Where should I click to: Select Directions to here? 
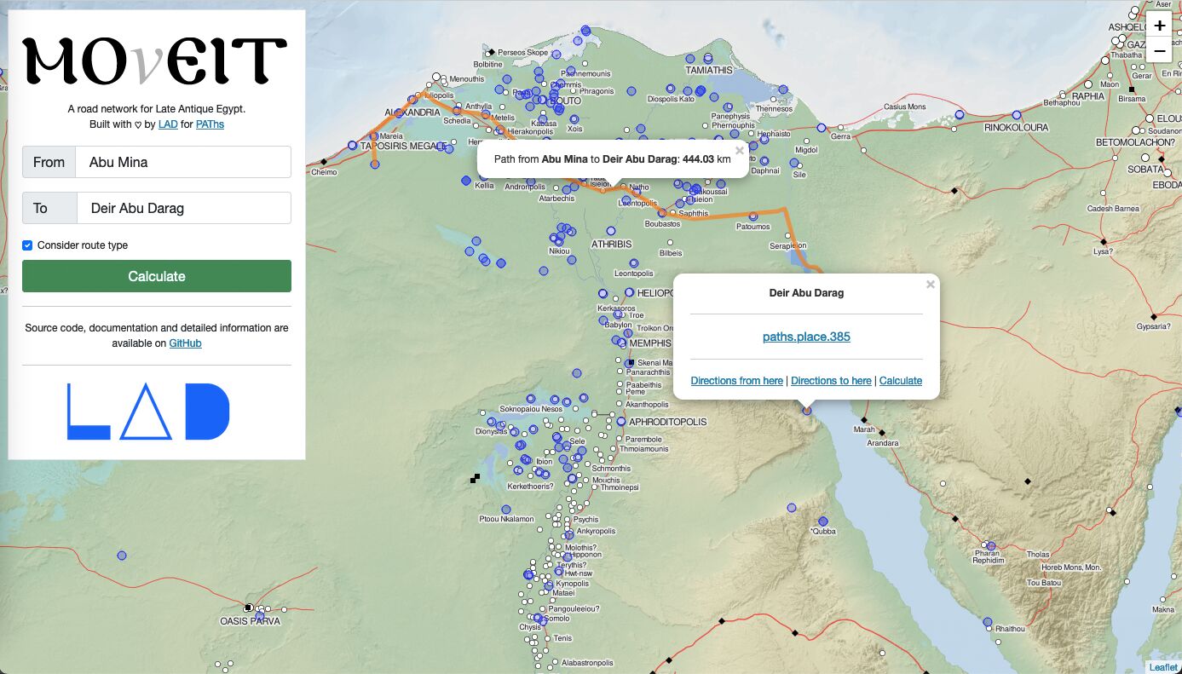point(831,381)
